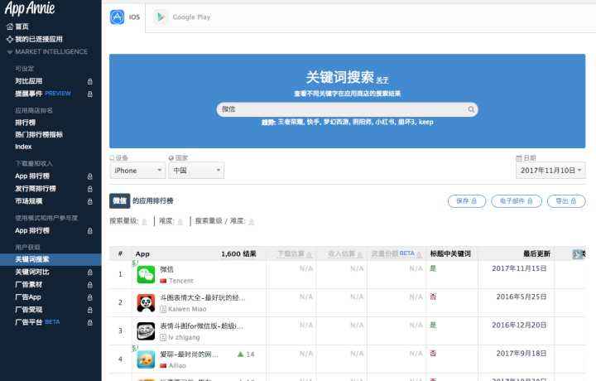Viewport: 596px width, 381px height.
Task: Open 广告平台 BETA in sidebar
Action: (x=37, y=322)
